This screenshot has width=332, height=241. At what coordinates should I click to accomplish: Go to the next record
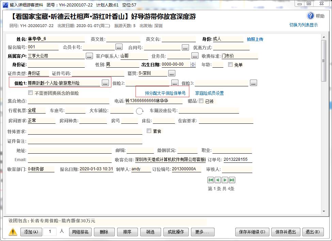[225, 180]
